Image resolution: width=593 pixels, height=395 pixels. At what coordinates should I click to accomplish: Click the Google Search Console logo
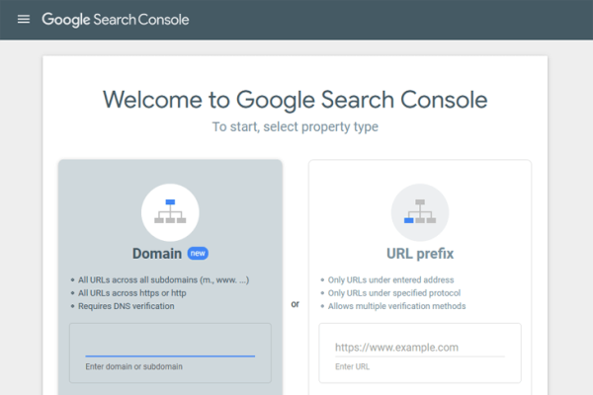coord(115,20)
